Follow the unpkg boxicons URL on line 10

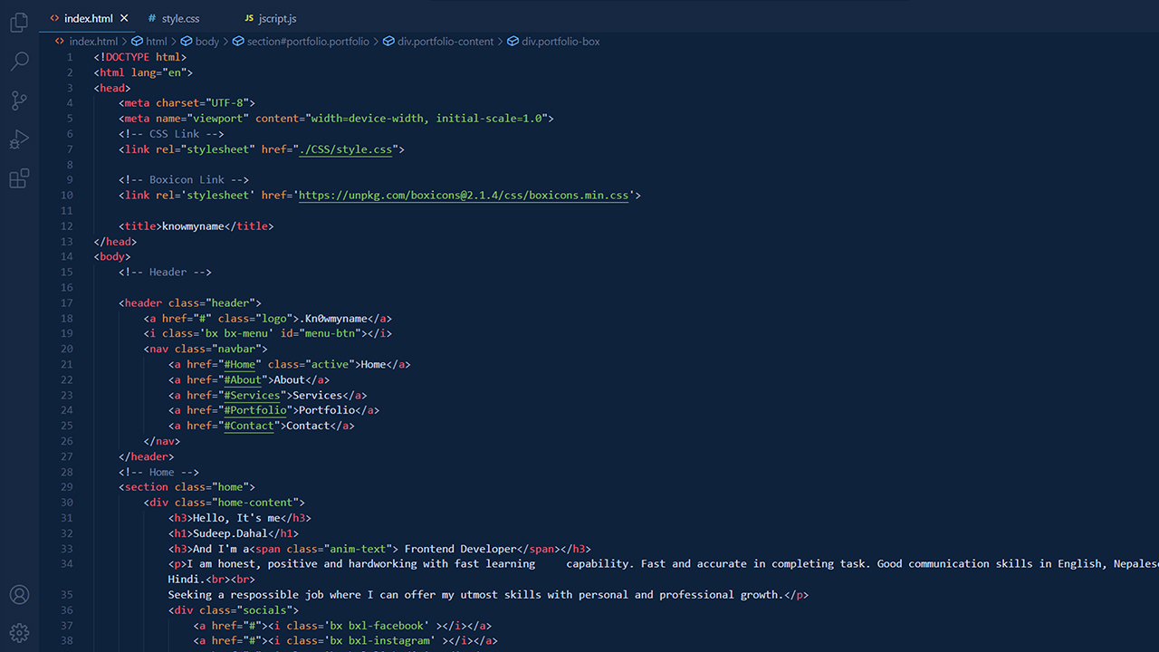[x=463, y=196]
